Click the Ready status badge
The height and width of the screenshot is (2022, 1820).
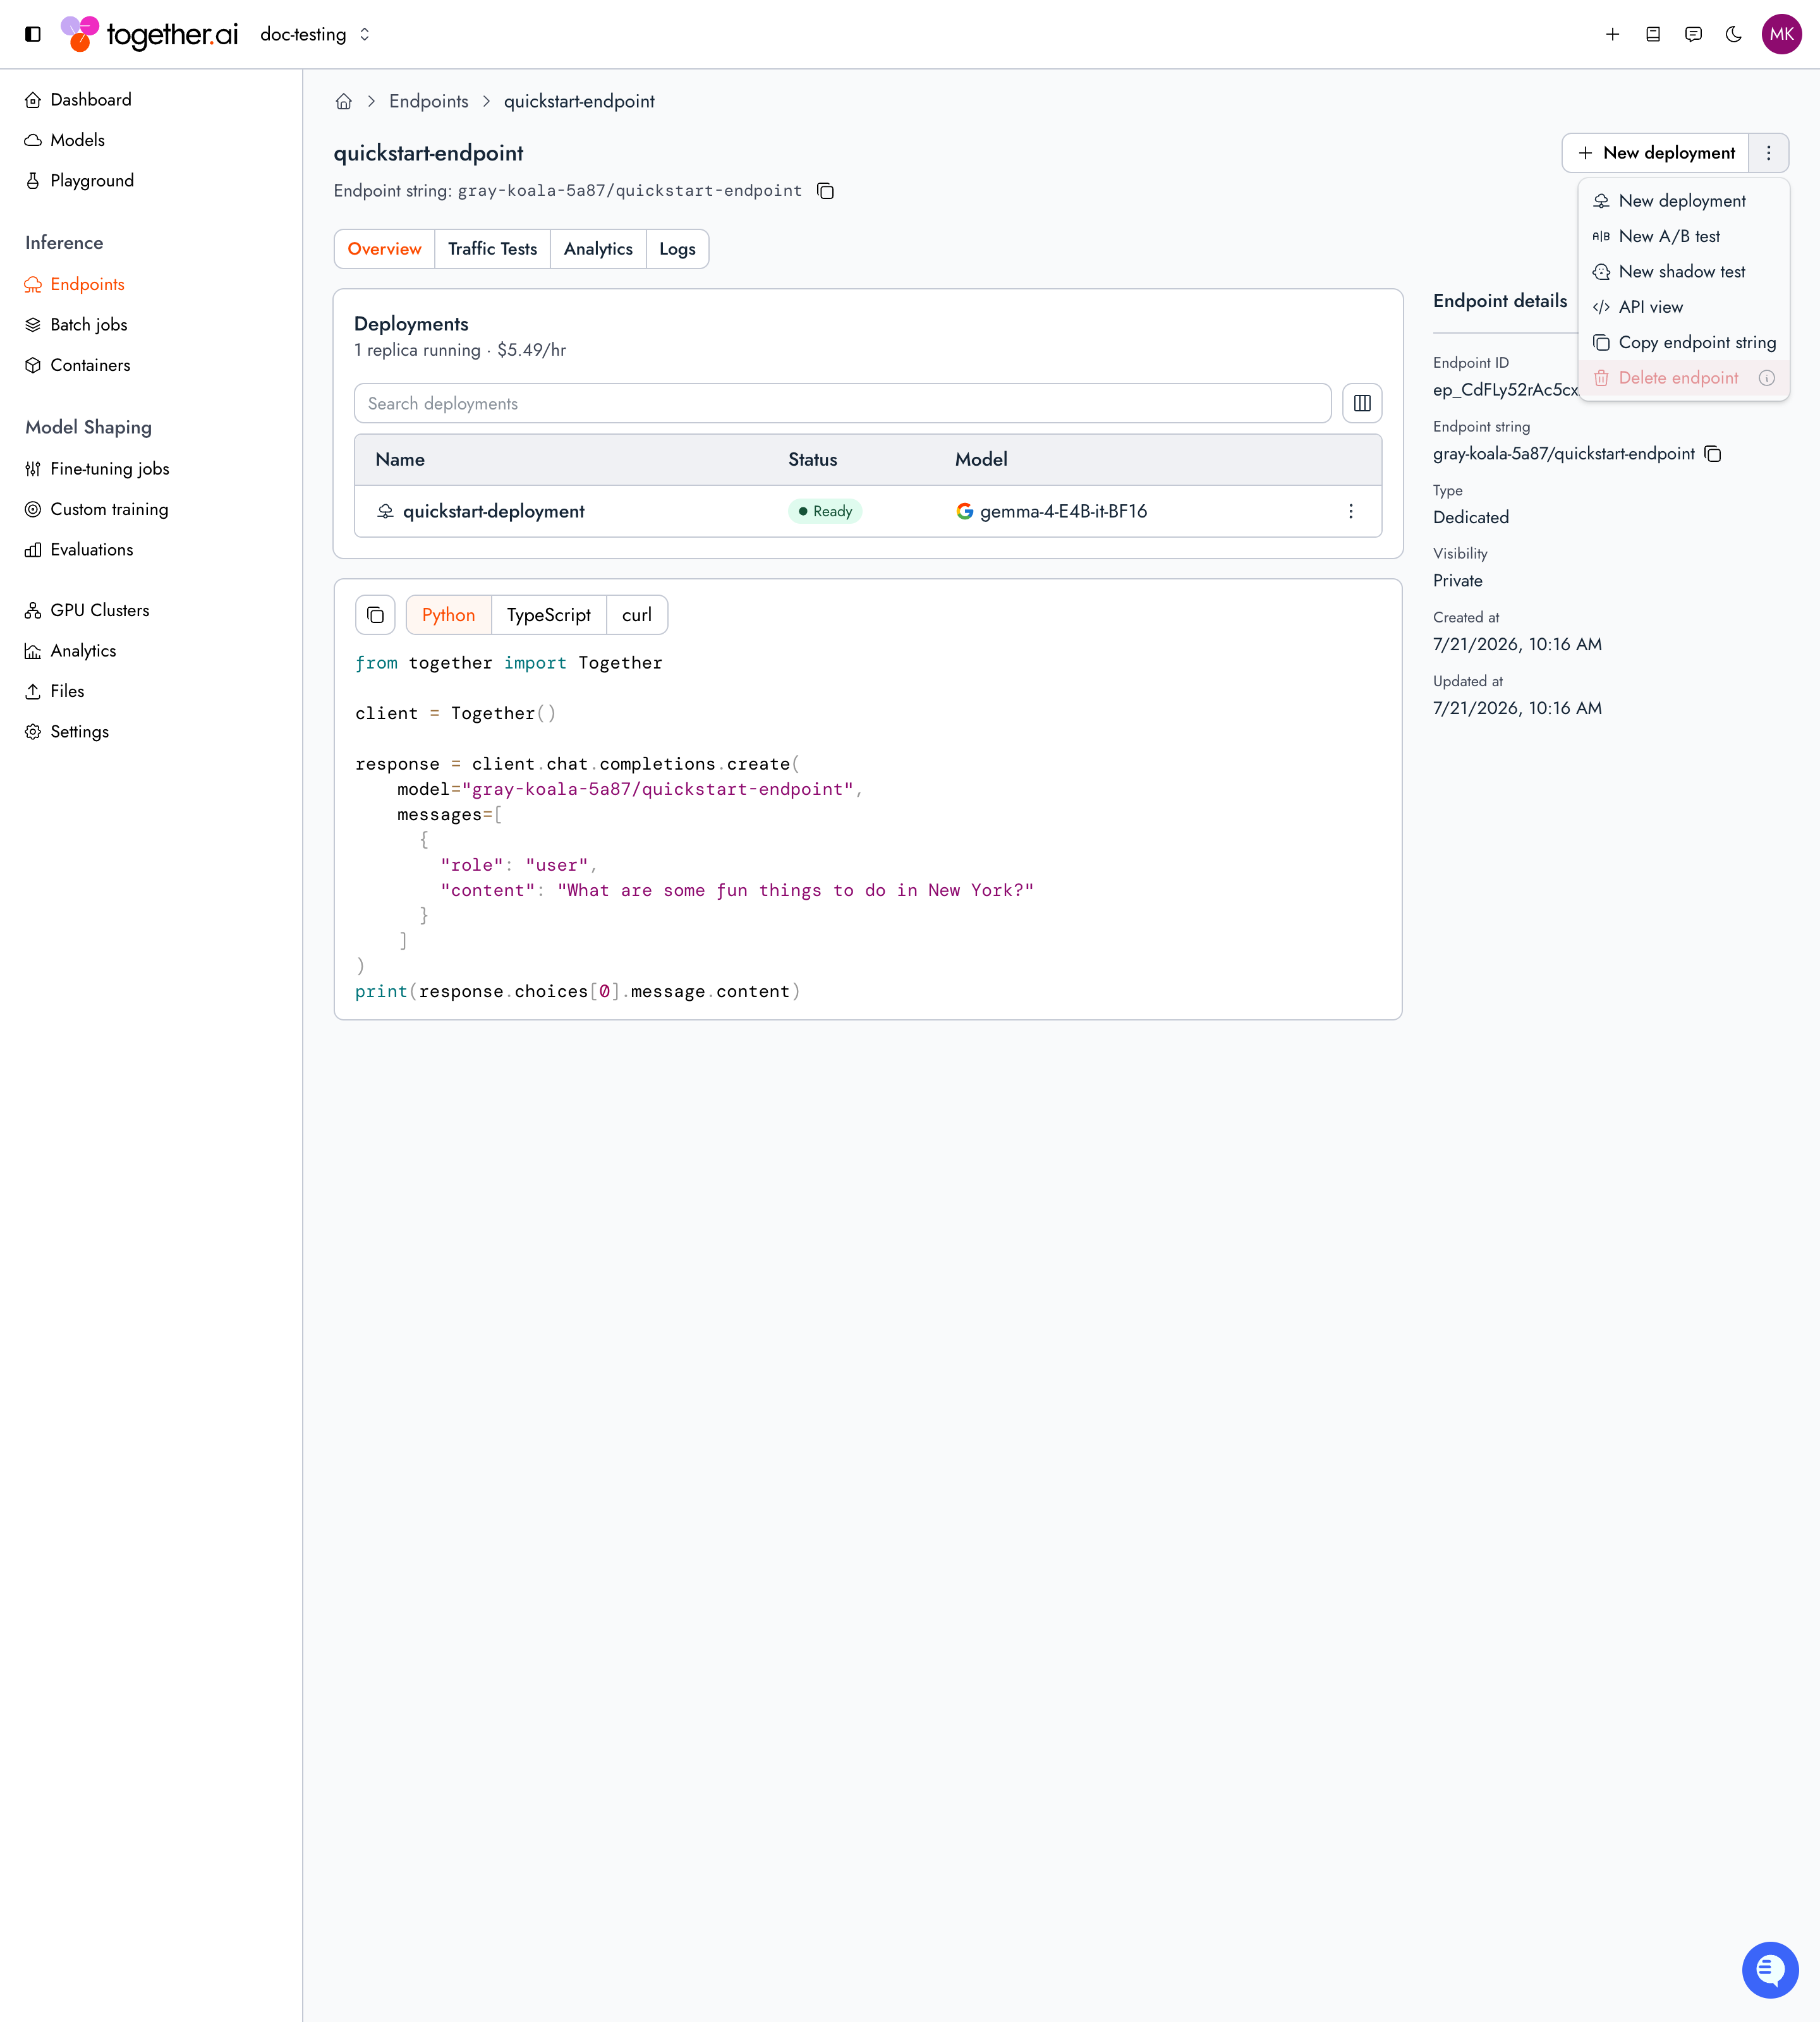tap(825, 511)
